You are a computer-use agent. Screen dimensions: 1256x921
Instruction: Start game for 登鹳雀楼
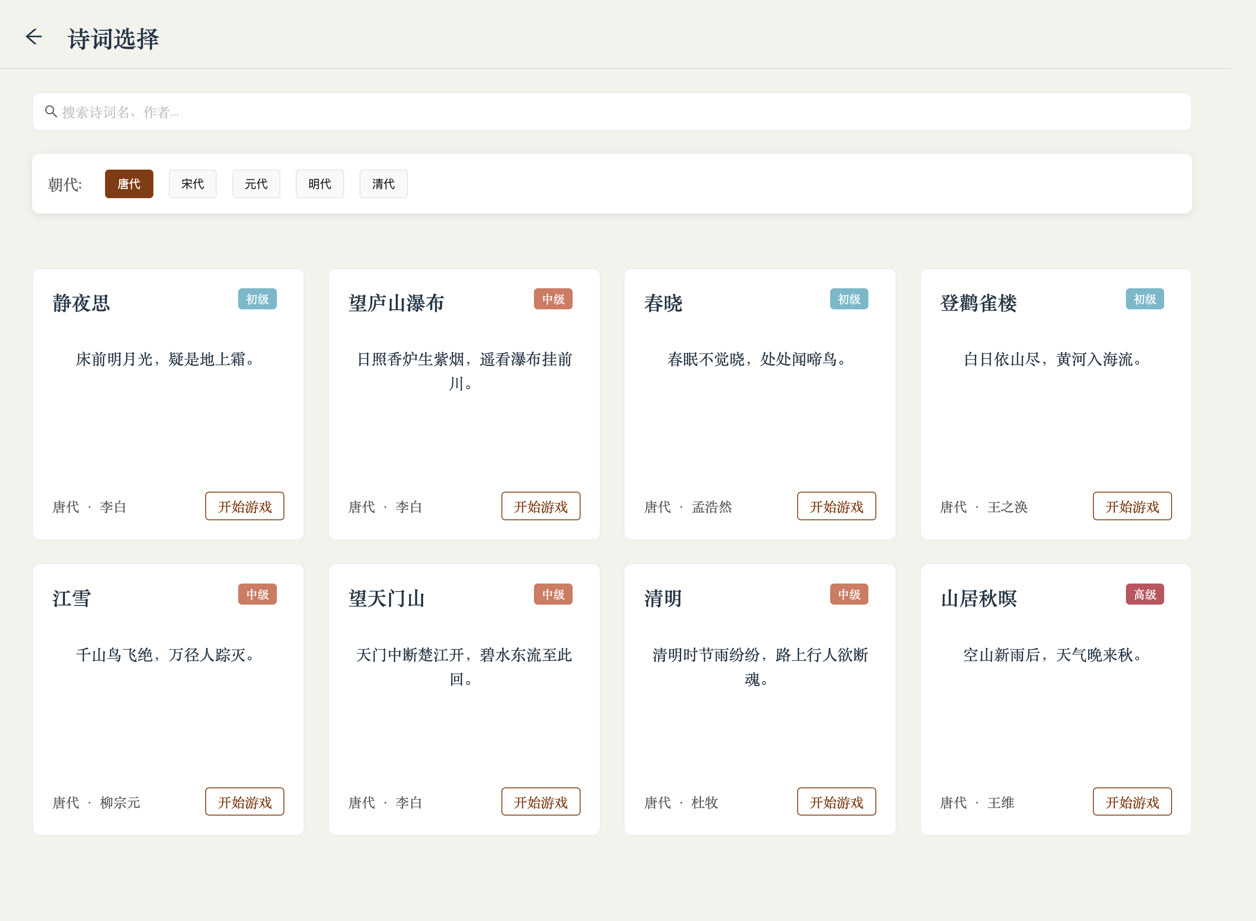[x=1132, y=506]
